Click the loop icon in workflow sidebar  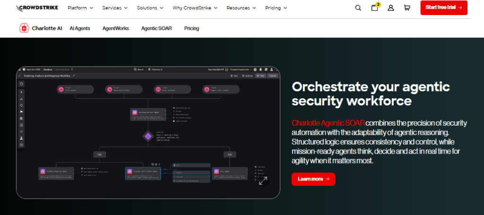click(x=21, y=105)
